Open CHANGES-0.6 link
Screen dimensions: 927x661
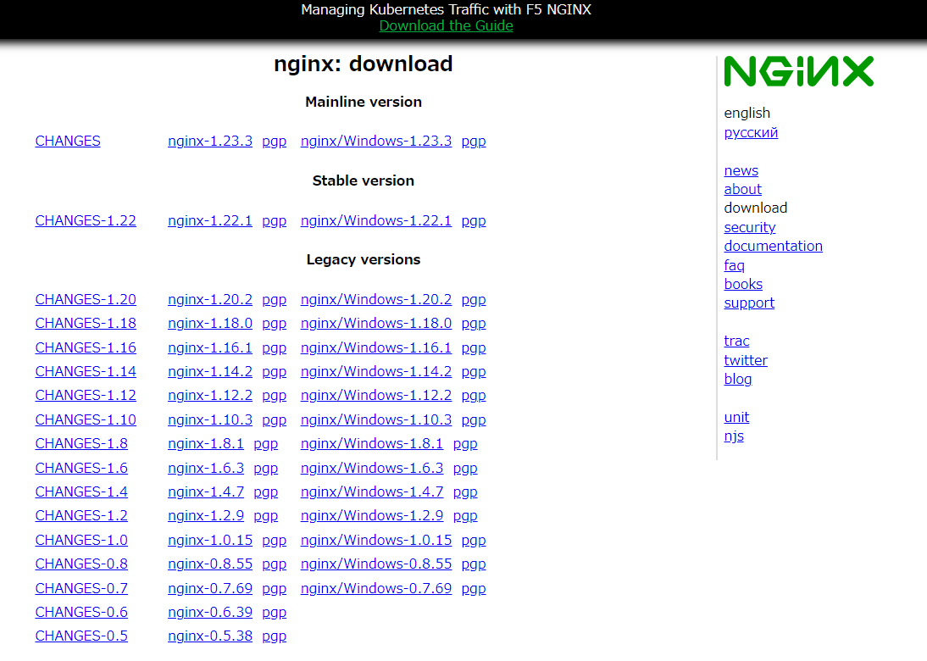click(x=81, y=613)
